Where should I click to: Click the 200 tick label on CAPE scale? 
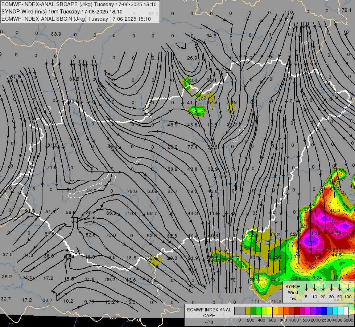coord(251,320)
